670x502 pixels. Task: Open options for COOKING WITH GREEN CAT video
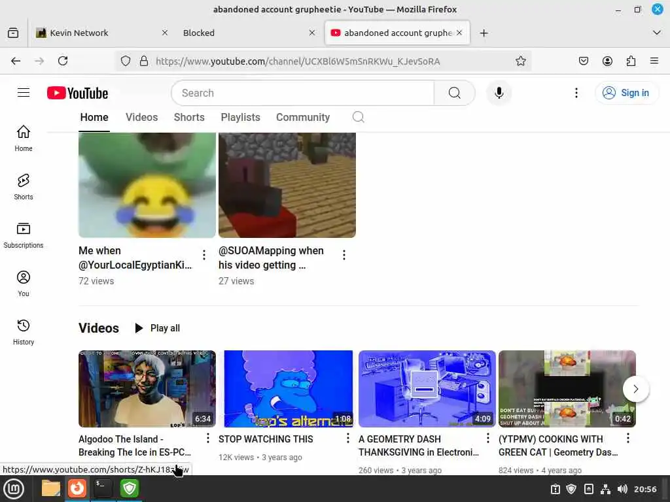(x=627, y=438)
